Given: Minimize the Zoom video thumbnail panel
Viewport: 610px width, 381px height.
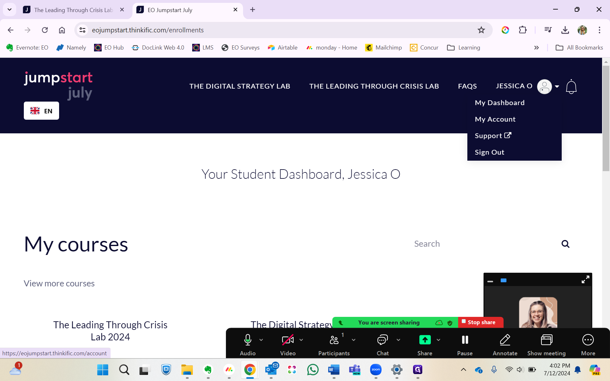Looking at the screenshot, I should click(x=490, y=281).
